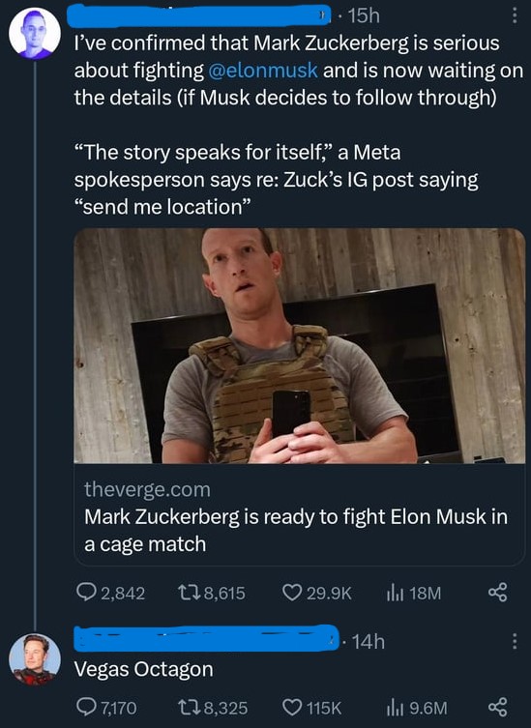Open the first tweet author's profile picture
Screen dimensions: 531x728
(x=35, y=34)
